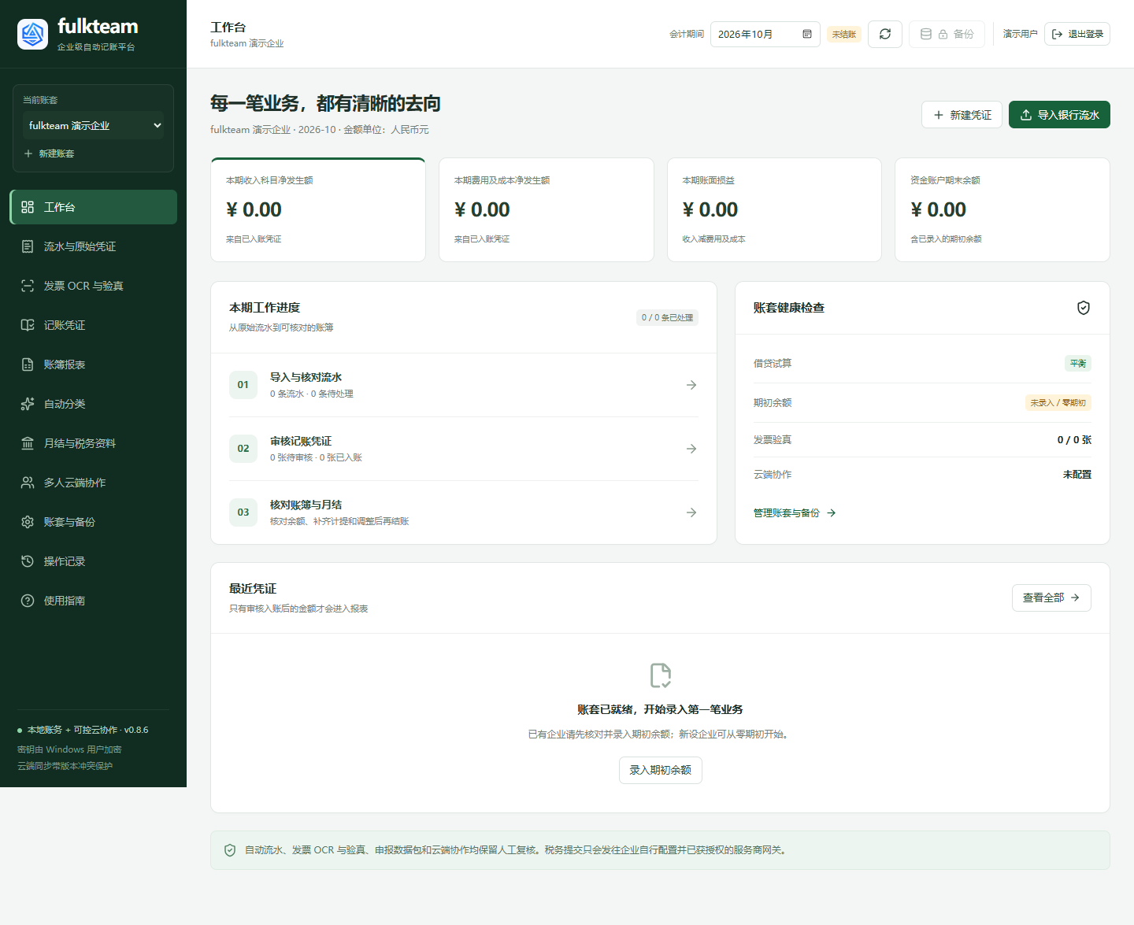
Task: Click the 账簿报表 sheet icon
Action: 28,364
